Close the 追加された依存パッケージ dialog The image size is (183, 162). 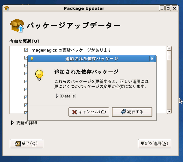point(152,59)
